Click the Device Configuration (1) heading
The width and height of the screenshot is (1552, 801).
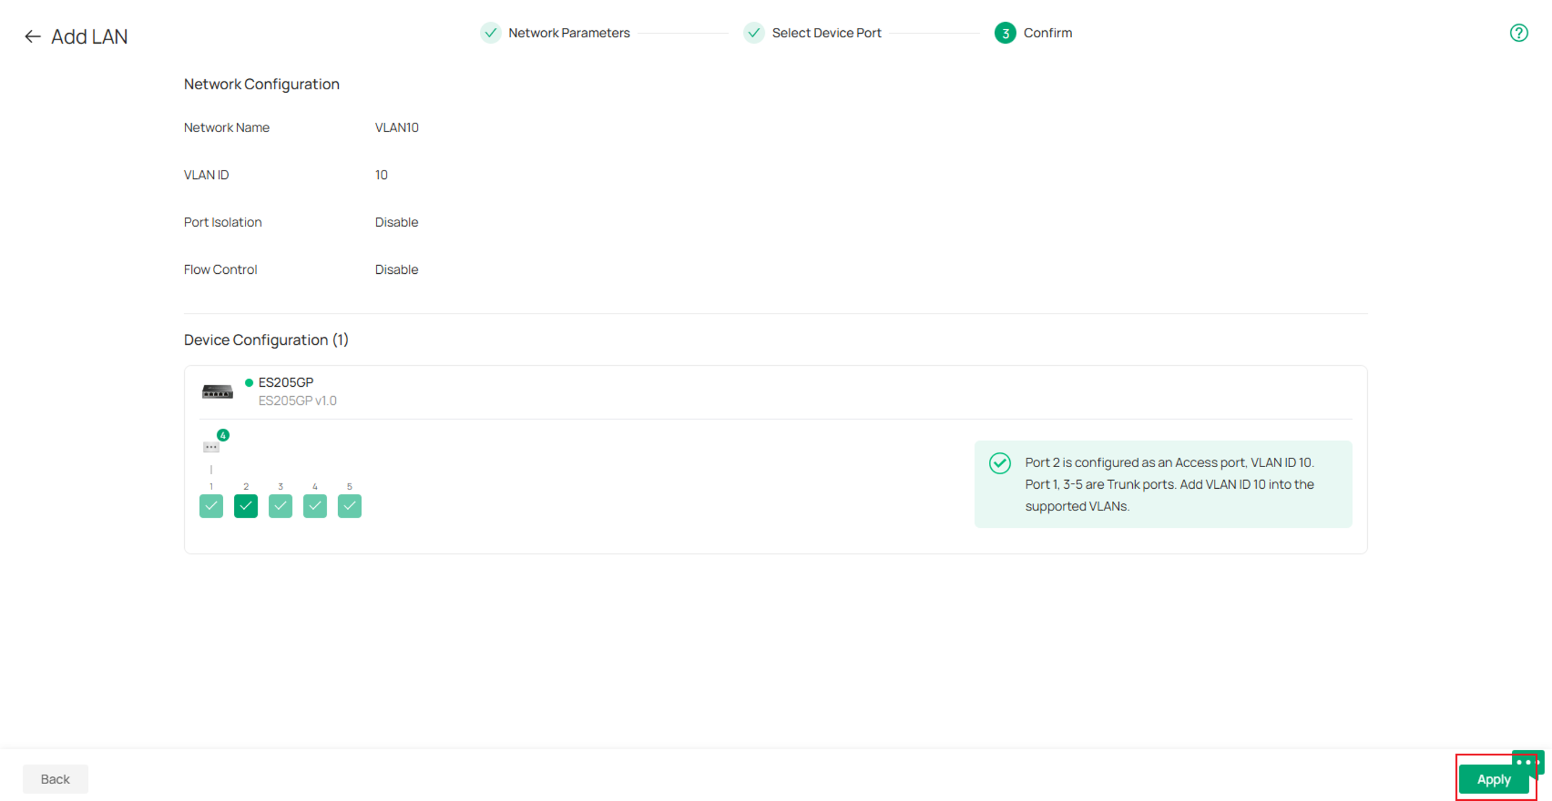tap(266, 340)
